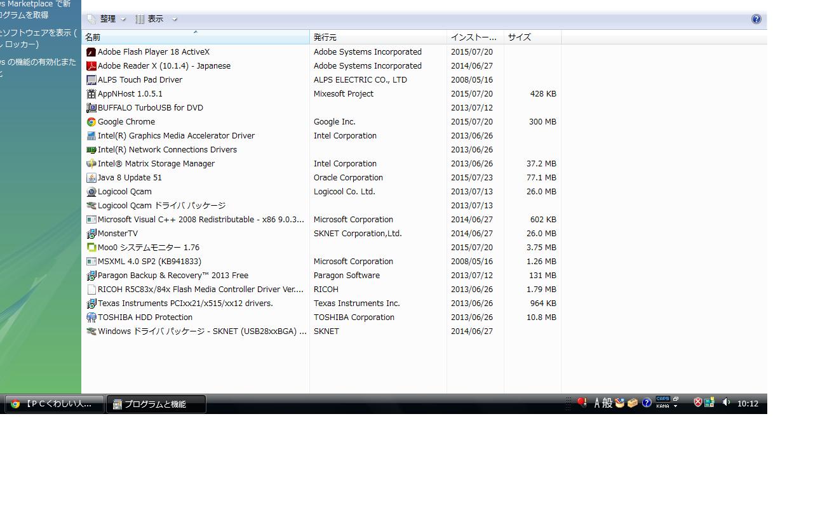Image resolution: width=813 pixels, height=508 pixels.
Task: Click the "131 MB" size value
Action: pyautogui.click(x=542, y=276)
